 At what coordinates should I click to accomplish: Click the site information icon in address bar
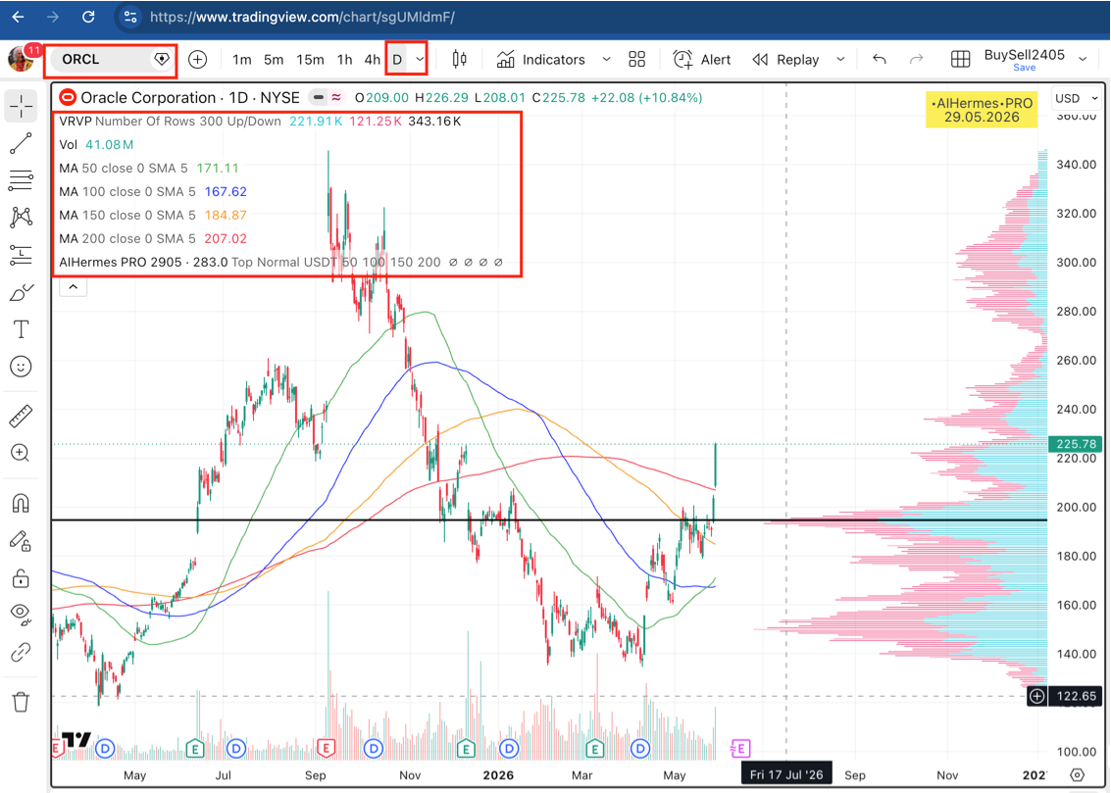(x=130, y=17)
